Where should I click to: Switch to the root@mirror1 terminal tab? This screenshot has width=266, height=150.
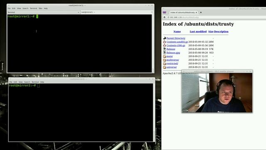point(116,12)
